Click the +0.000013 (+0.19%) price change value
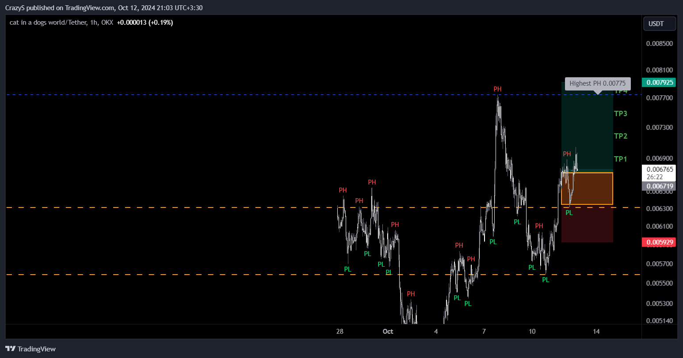This screenshot has height=358, width=683. pos(145,23)
